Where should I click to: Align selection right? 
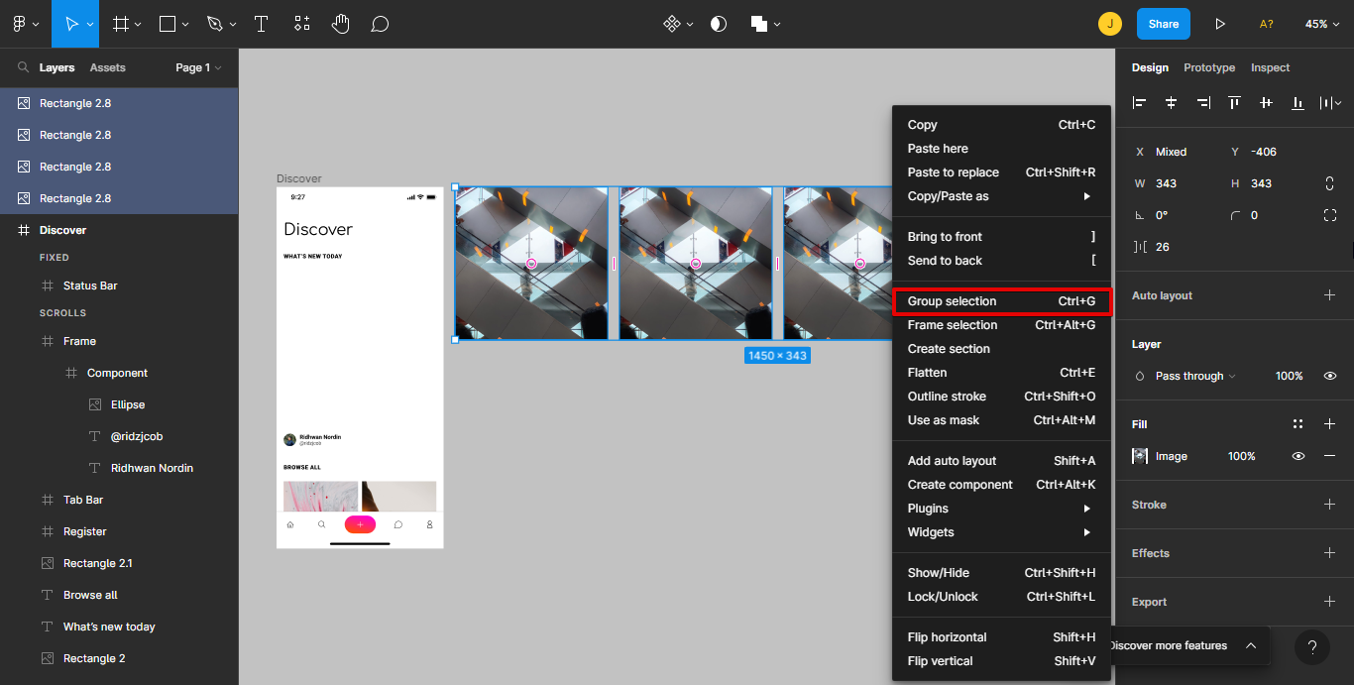click(x=1202, y=102)
